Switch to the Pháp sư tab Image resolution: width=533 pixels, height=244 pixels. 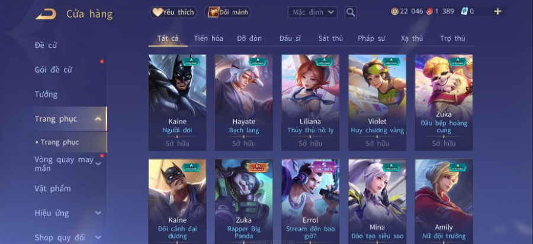(x=371, y=38)
